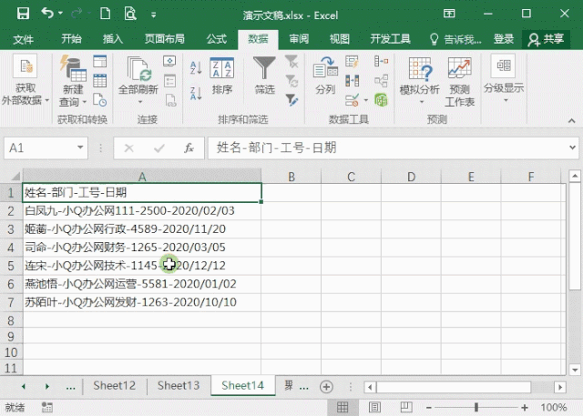Open 模拟分析 what-if dropdown
583x416 pixels.
pos(420,81)
